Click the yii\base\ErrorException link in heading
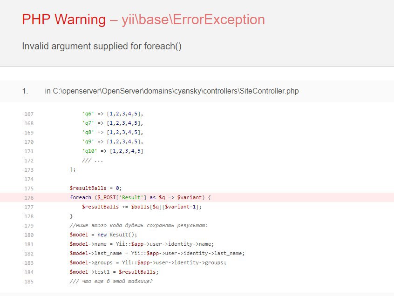 (193, 20)
